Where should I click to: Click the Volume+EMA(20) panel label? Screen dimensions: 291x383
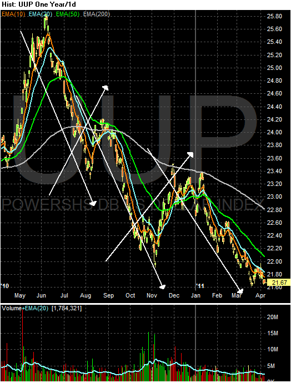pyautogui.click(x=25, y=308)
